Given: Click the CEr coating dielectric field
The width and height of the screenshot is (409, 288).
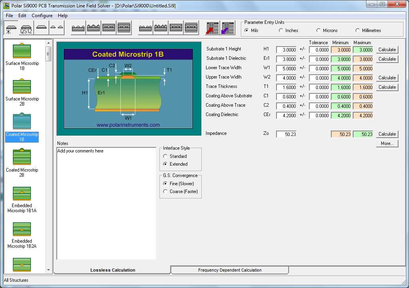Looking at the screenshot, I should [286, 115].
